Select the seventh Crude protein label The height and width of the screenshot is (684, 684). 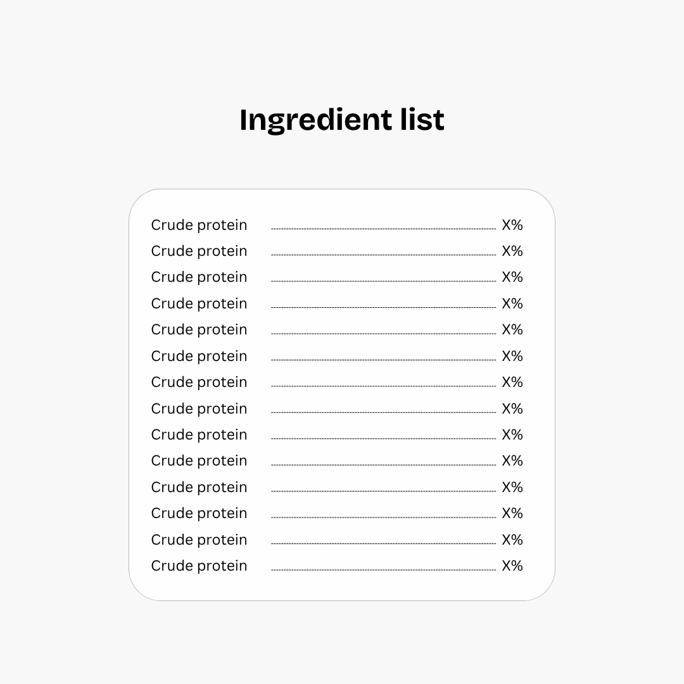199,382
